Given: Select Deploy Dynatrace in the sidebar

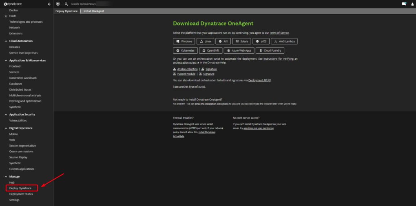Looking at the screenshot, I should tap(20, 188).
